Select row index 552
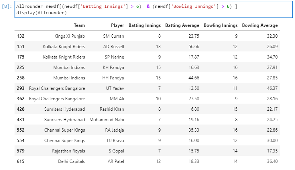Image resolution: width=295 pixels, height=170 pixels. point(20,130)
